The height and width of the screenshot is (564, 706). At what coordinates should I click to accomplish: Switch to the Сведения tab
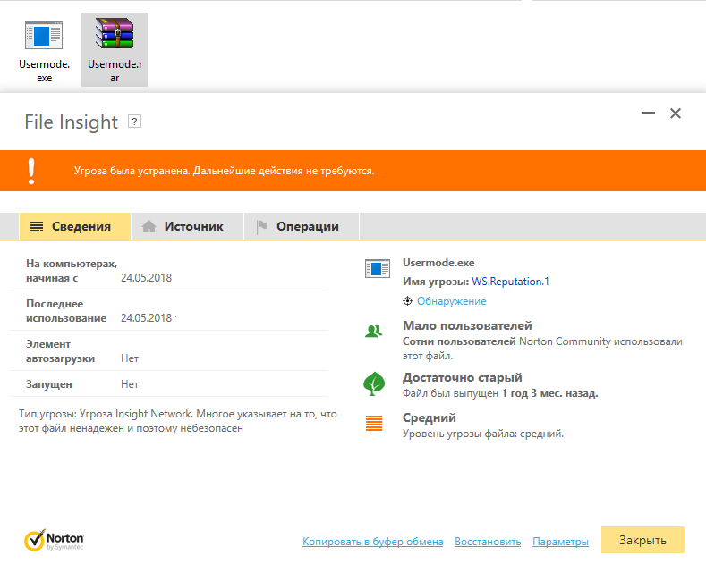pos(75,226)
